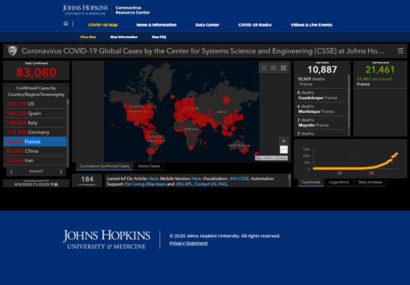Click Mayotte France deaths entry
This screenshot has width=410, height=285.
(x=321, y=122)
